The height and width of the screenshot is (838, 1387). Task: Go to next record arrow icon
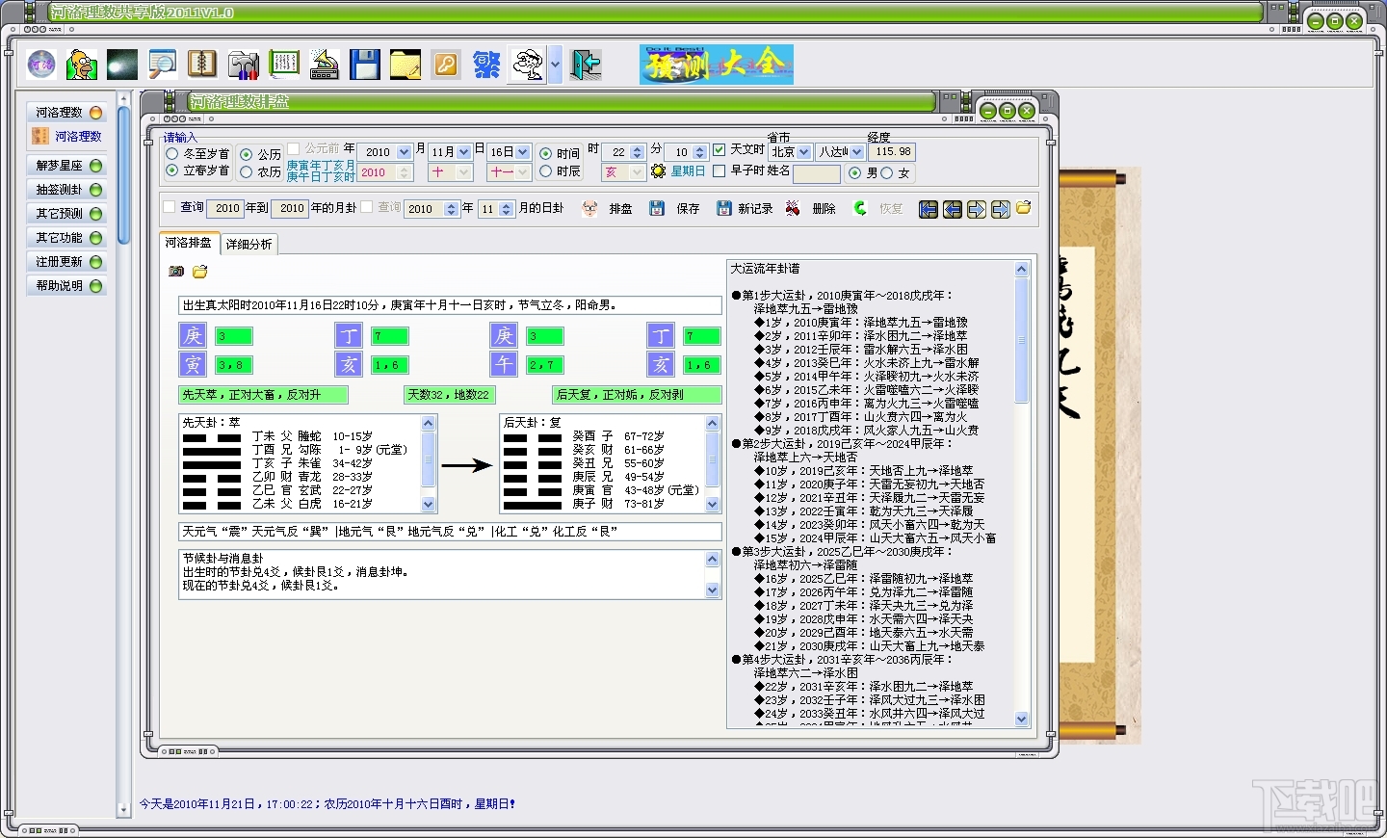click(x=977, y=209)
